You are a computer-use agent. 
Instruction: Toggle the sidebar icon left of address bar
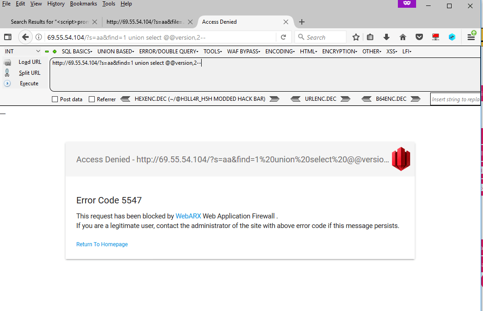tap(8, 37)
